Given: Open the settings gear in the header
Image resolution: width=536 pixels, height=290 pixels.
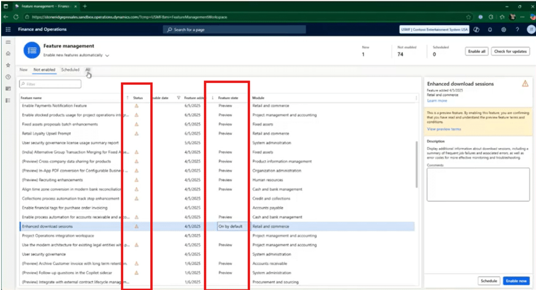Looking at the screenshot, I should (x=503, y=30).
